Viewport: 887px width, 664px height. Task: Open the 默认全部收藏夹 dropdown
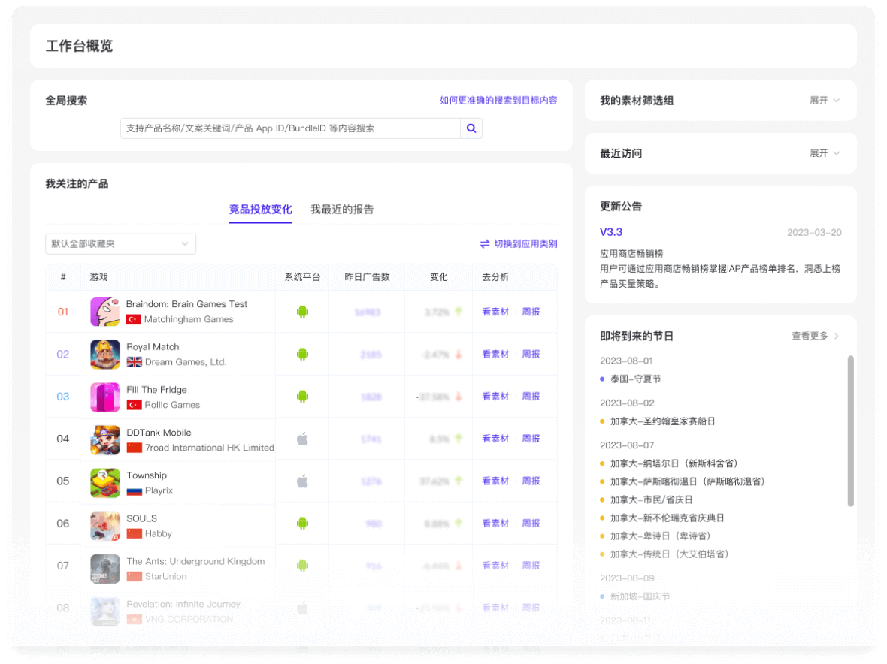[120, 243]
